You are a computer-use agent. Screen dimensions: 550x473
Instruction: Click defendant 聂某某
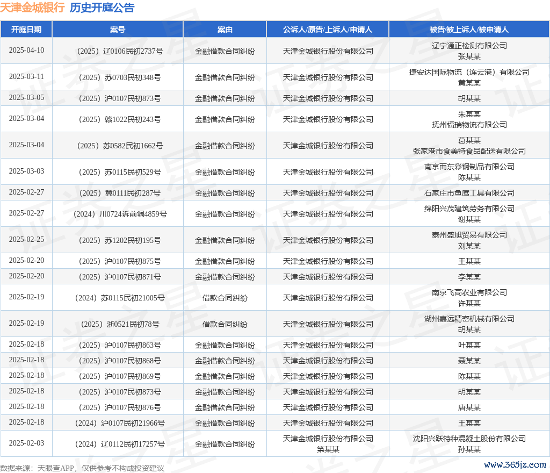click(469, 361)
